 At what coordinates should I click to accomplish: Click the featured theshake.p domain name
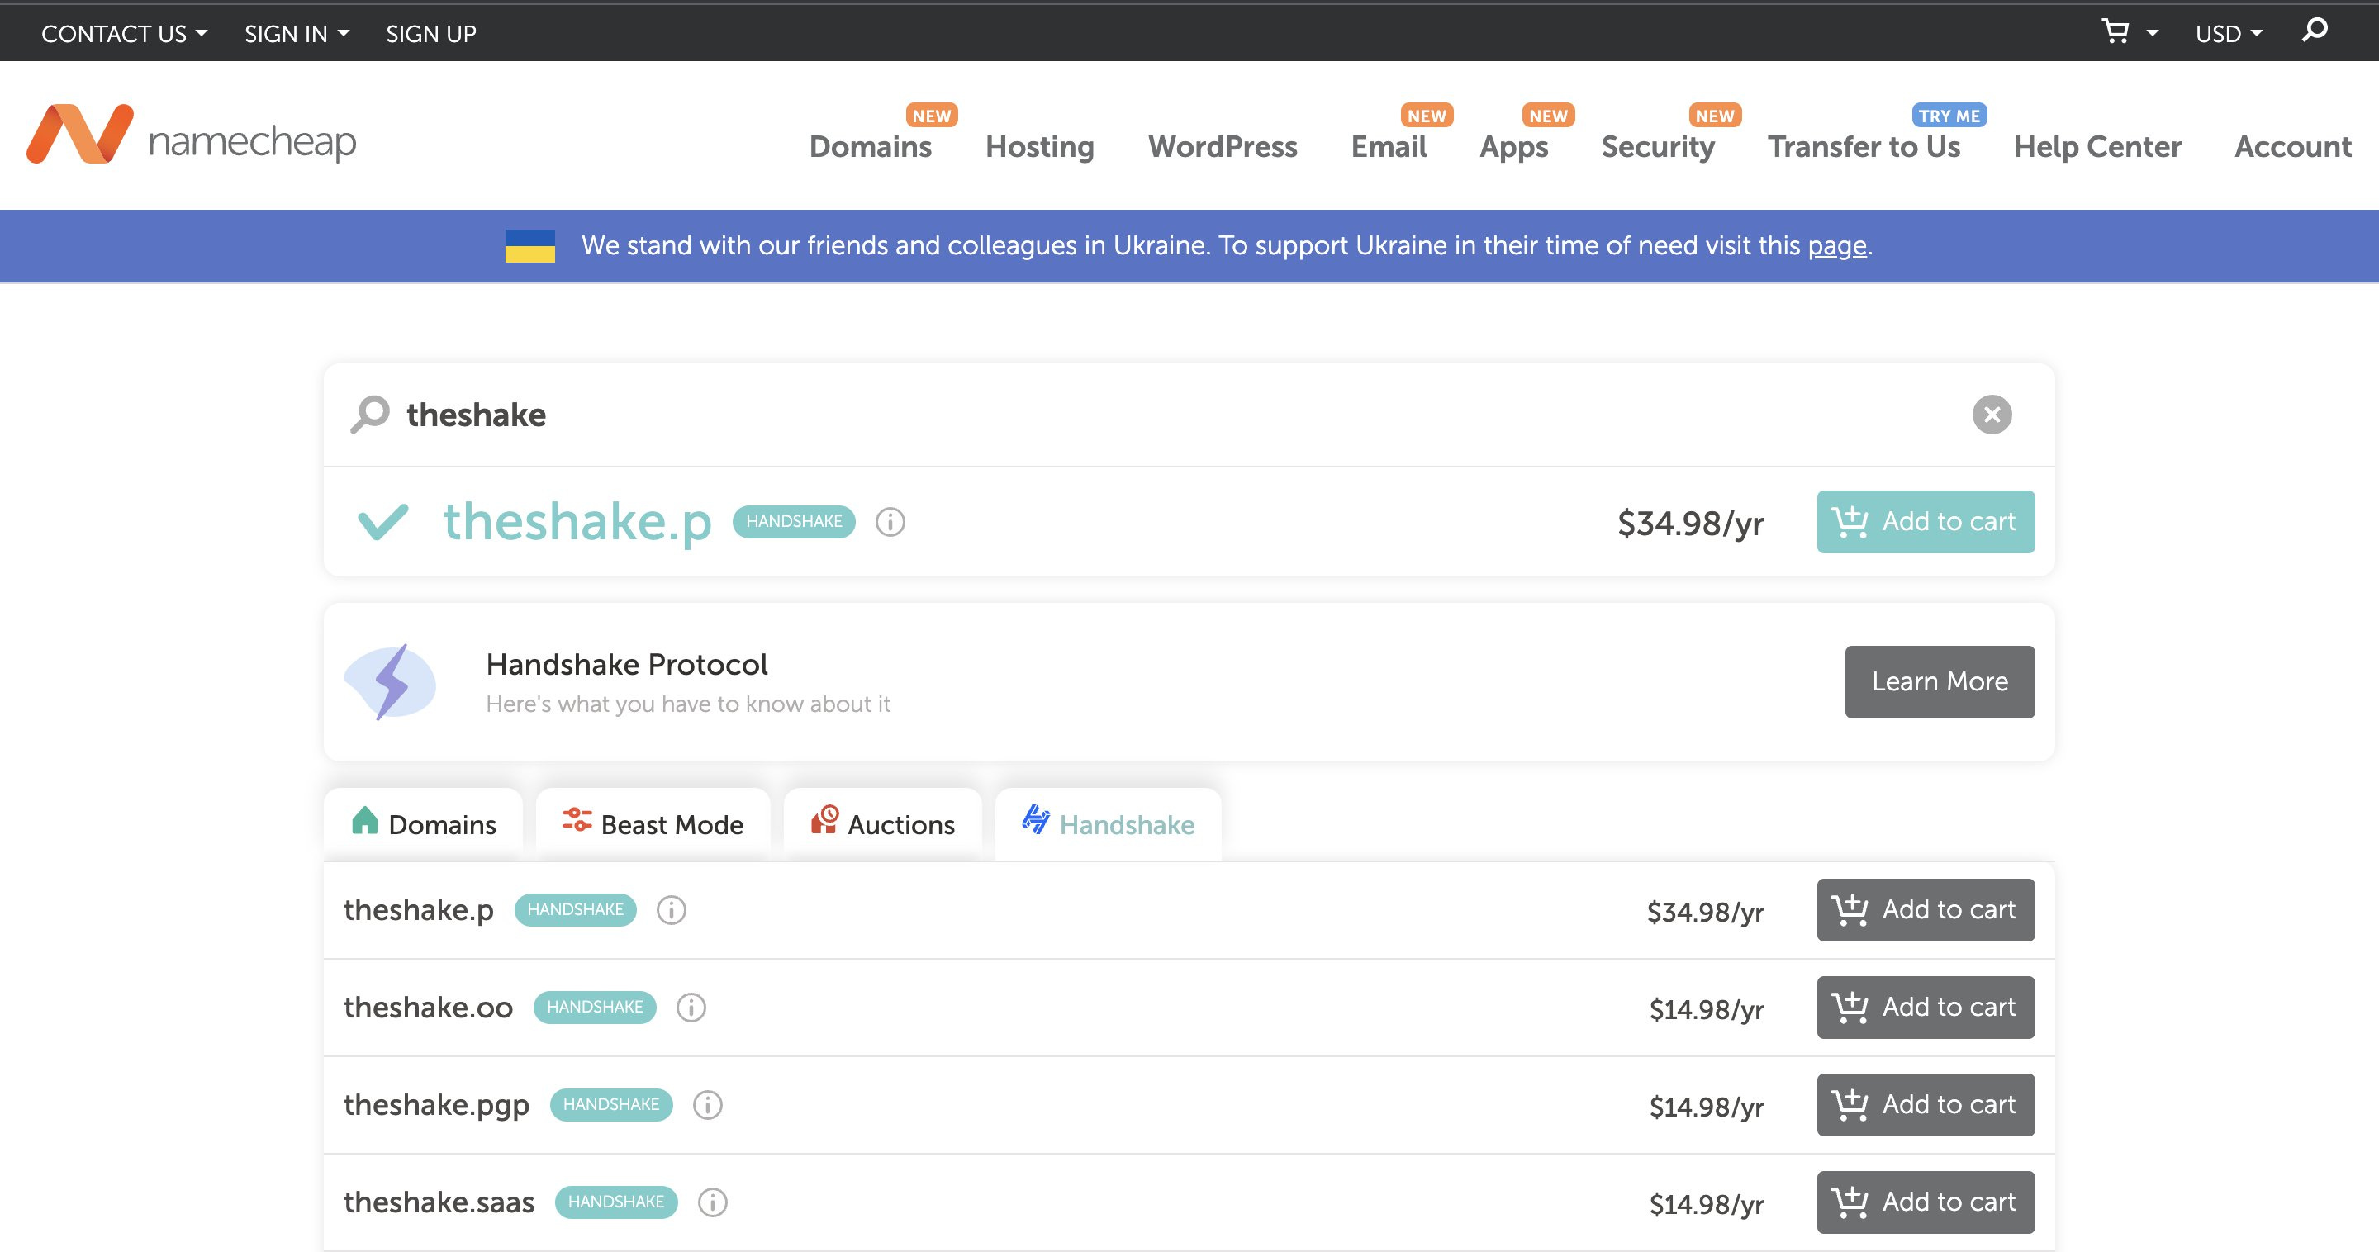click(577, 522)
